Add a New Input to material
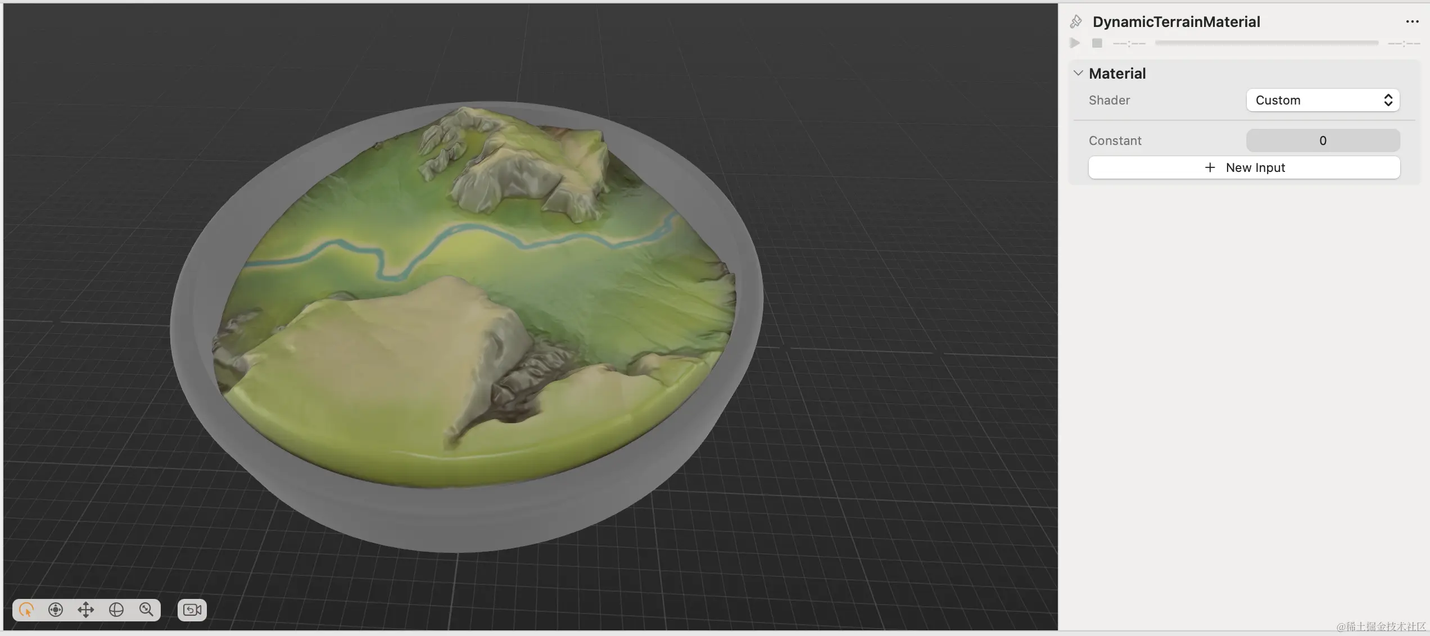This screenshot has height=636, width=1430. pyautogui.click(x=1244, y=167)
